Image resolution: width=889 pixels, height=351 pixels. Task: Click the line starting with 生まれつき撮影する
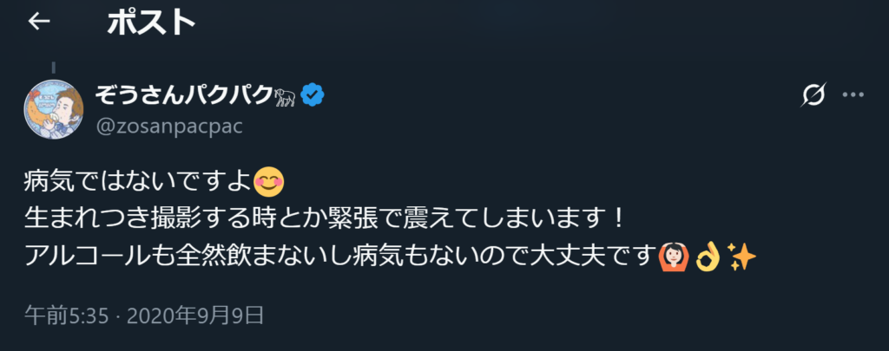[321, 218]
